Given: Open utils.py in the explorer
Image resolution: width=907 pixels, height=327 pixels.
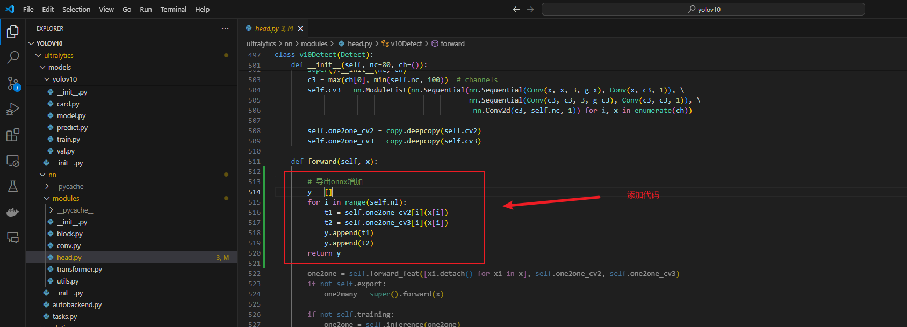Looking at the screenshot, I should pos(132,281).
